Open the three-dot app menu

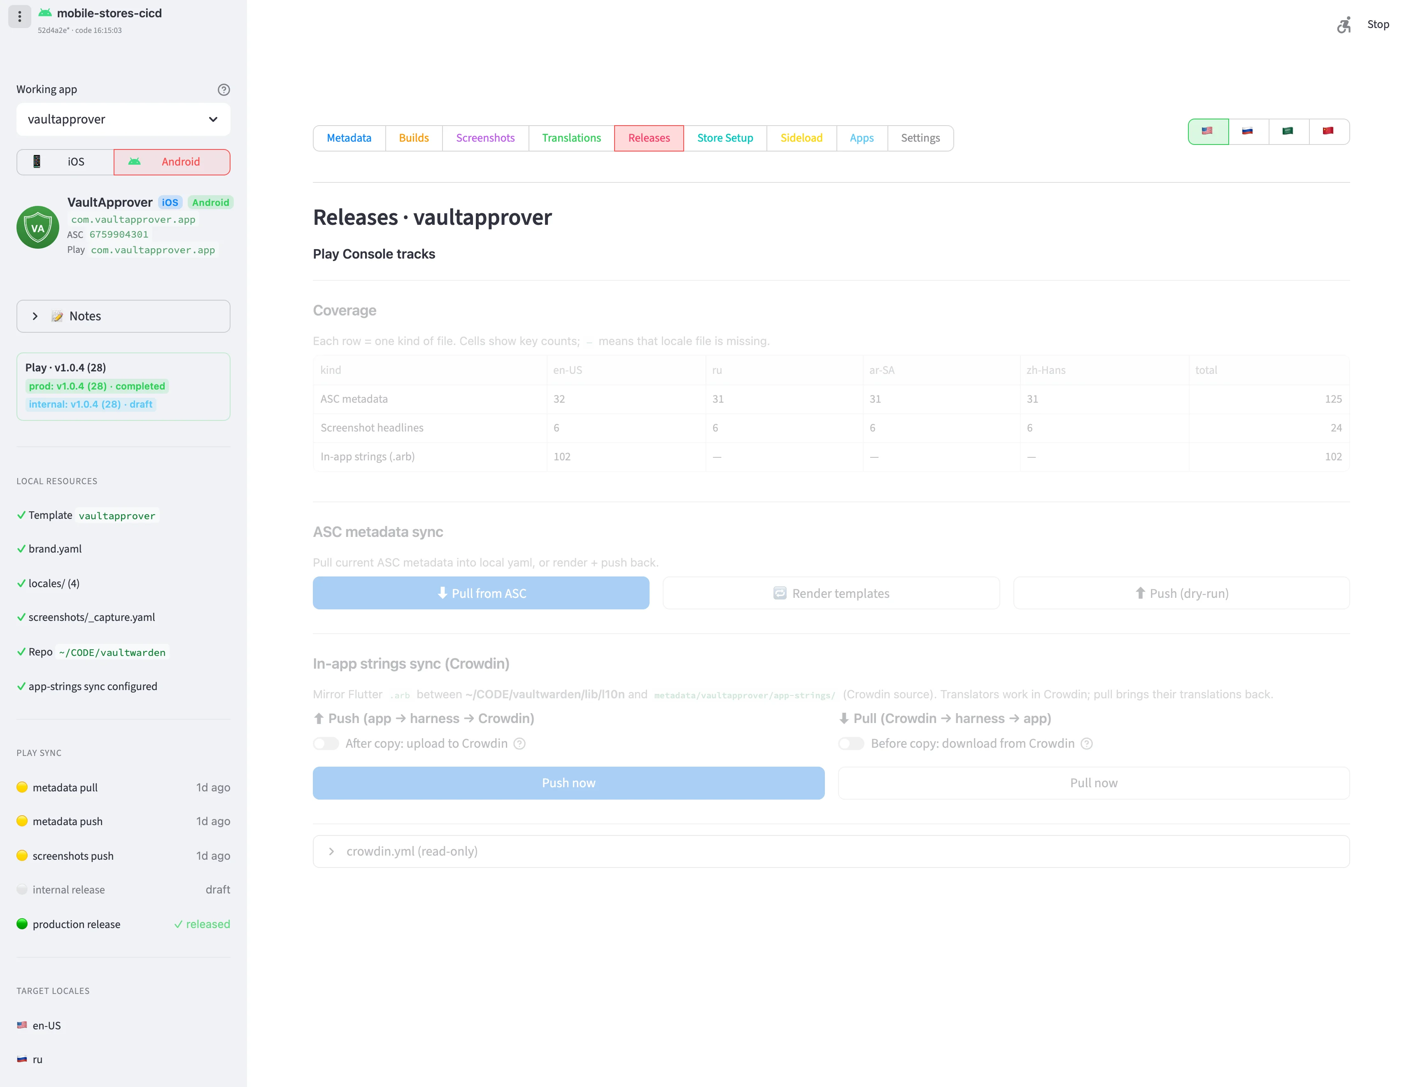tap(19, 16)
